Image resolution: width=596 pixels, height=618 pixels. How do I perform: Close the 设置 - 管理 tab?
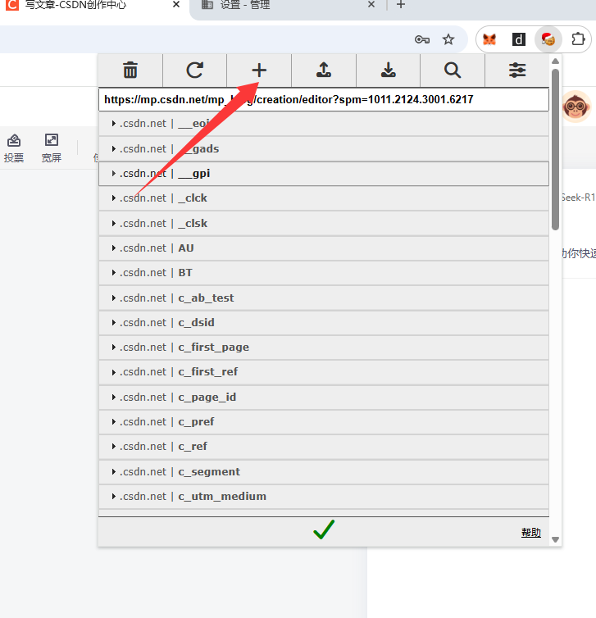coord(371,5)
